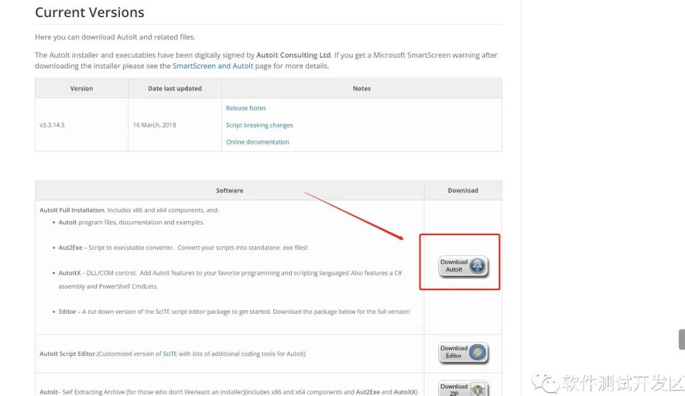
Task: Click the Self Extracting Archive row text
Action: pos(228,392)
